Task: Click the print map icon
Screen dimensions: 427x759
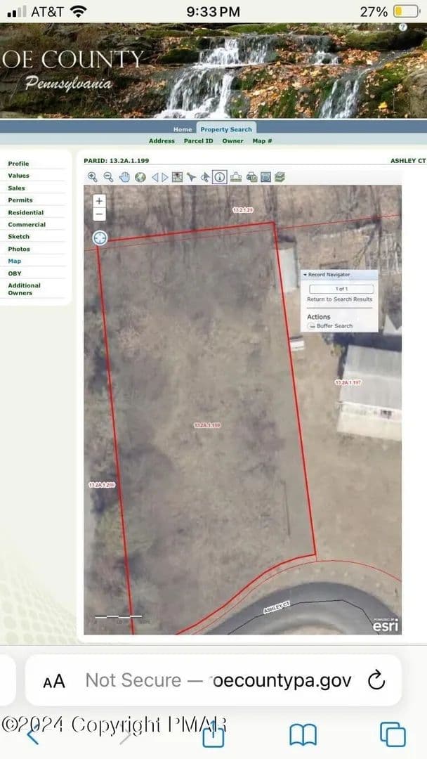Action: (x=251, y=177)
